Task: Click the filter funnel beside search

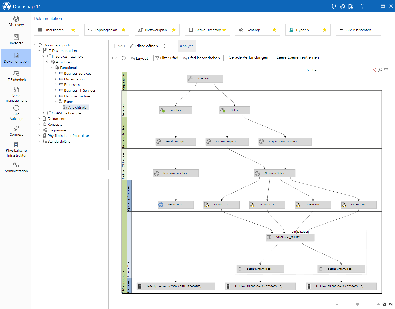Action: click(386, 70)
